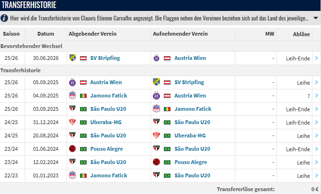
Task: Click the Senegal flag in the 01.01.2023 row
Action: [x=83, y=175]
